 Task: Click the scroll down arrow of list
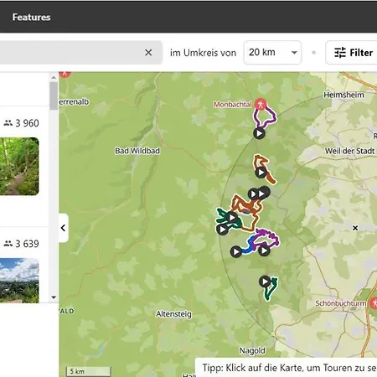pos(54,297)
